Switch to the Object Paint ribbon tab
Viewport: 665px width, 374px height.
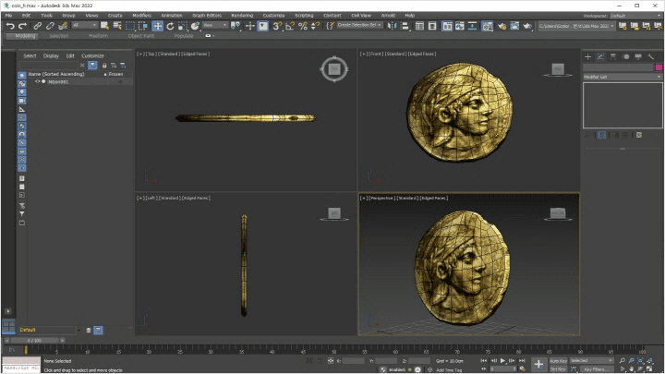coord(141,36)
